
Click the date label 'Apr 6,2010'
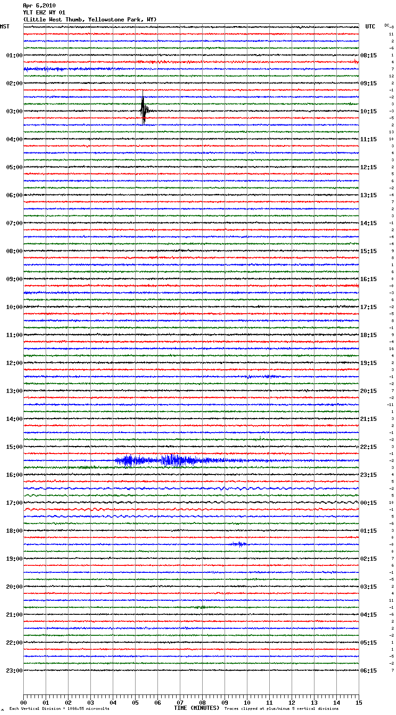coord(39,6)
